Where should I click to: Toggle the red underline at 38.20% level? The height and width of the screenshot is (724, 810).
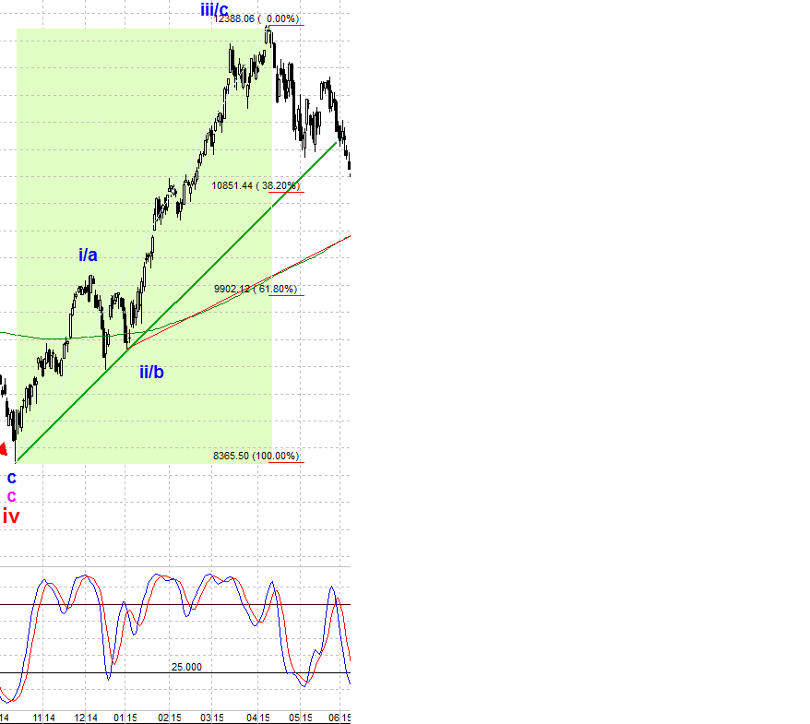[x=277, y=191]
